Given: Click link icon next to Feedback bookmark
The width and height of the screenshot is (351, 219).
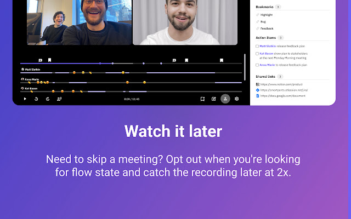Looking at the screenshot, I should tap(257, 28).
